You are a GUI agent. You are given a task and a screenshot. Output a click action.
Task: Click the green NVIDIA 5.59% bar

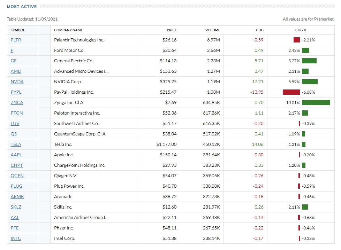[310, 82]
